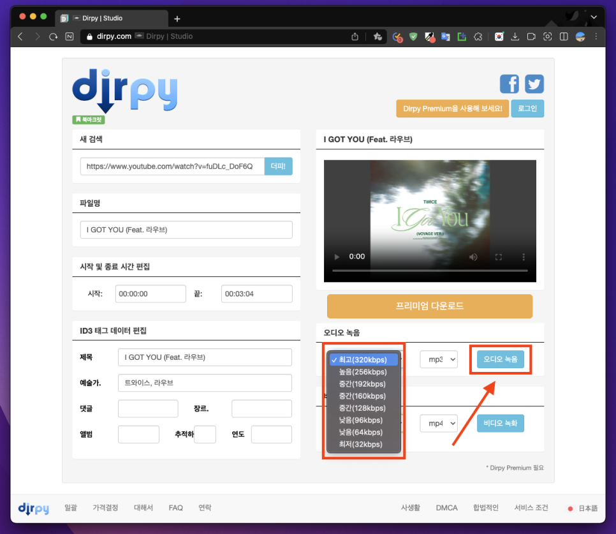Open the video player more-options menu

pos(524,257)
